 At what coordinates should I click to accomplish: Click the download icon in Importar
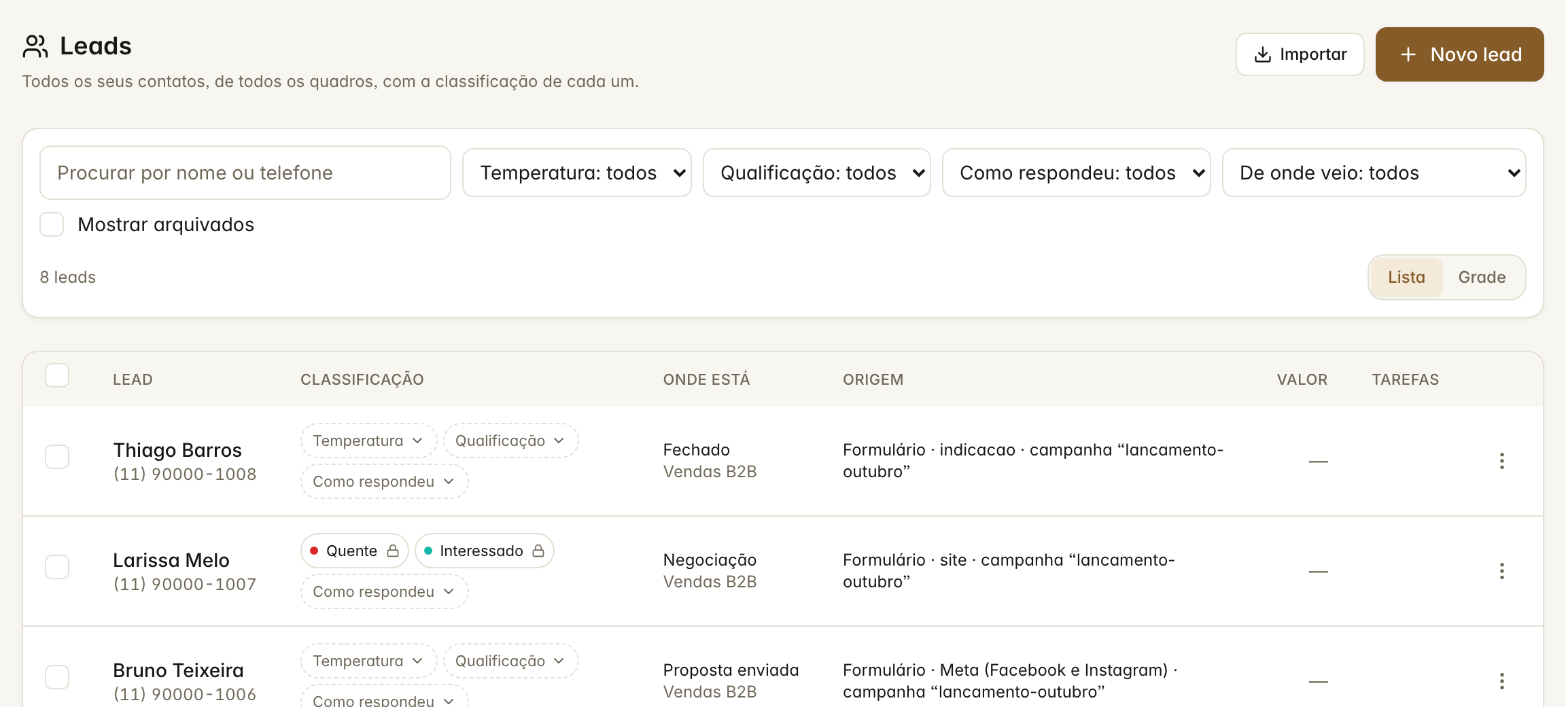pos(1263,54)
